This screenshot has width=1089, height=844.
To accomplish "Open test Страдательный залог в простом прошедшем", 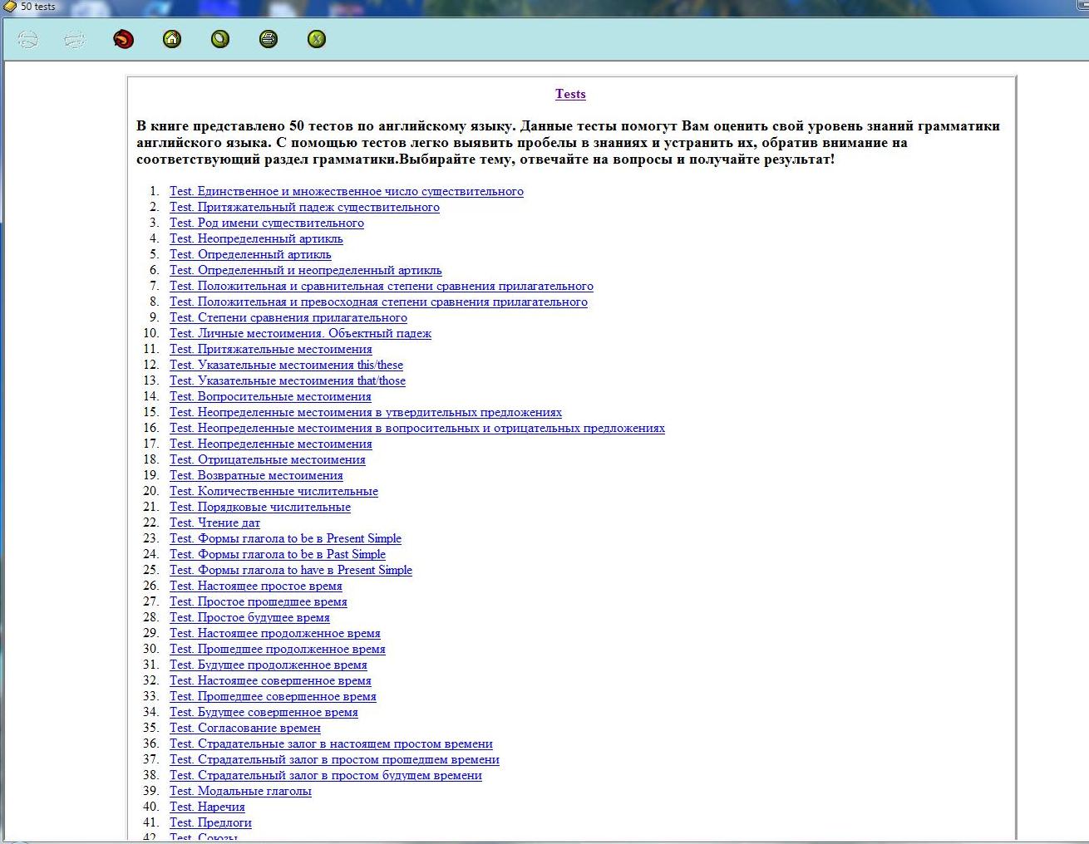I will click(334, 759).
